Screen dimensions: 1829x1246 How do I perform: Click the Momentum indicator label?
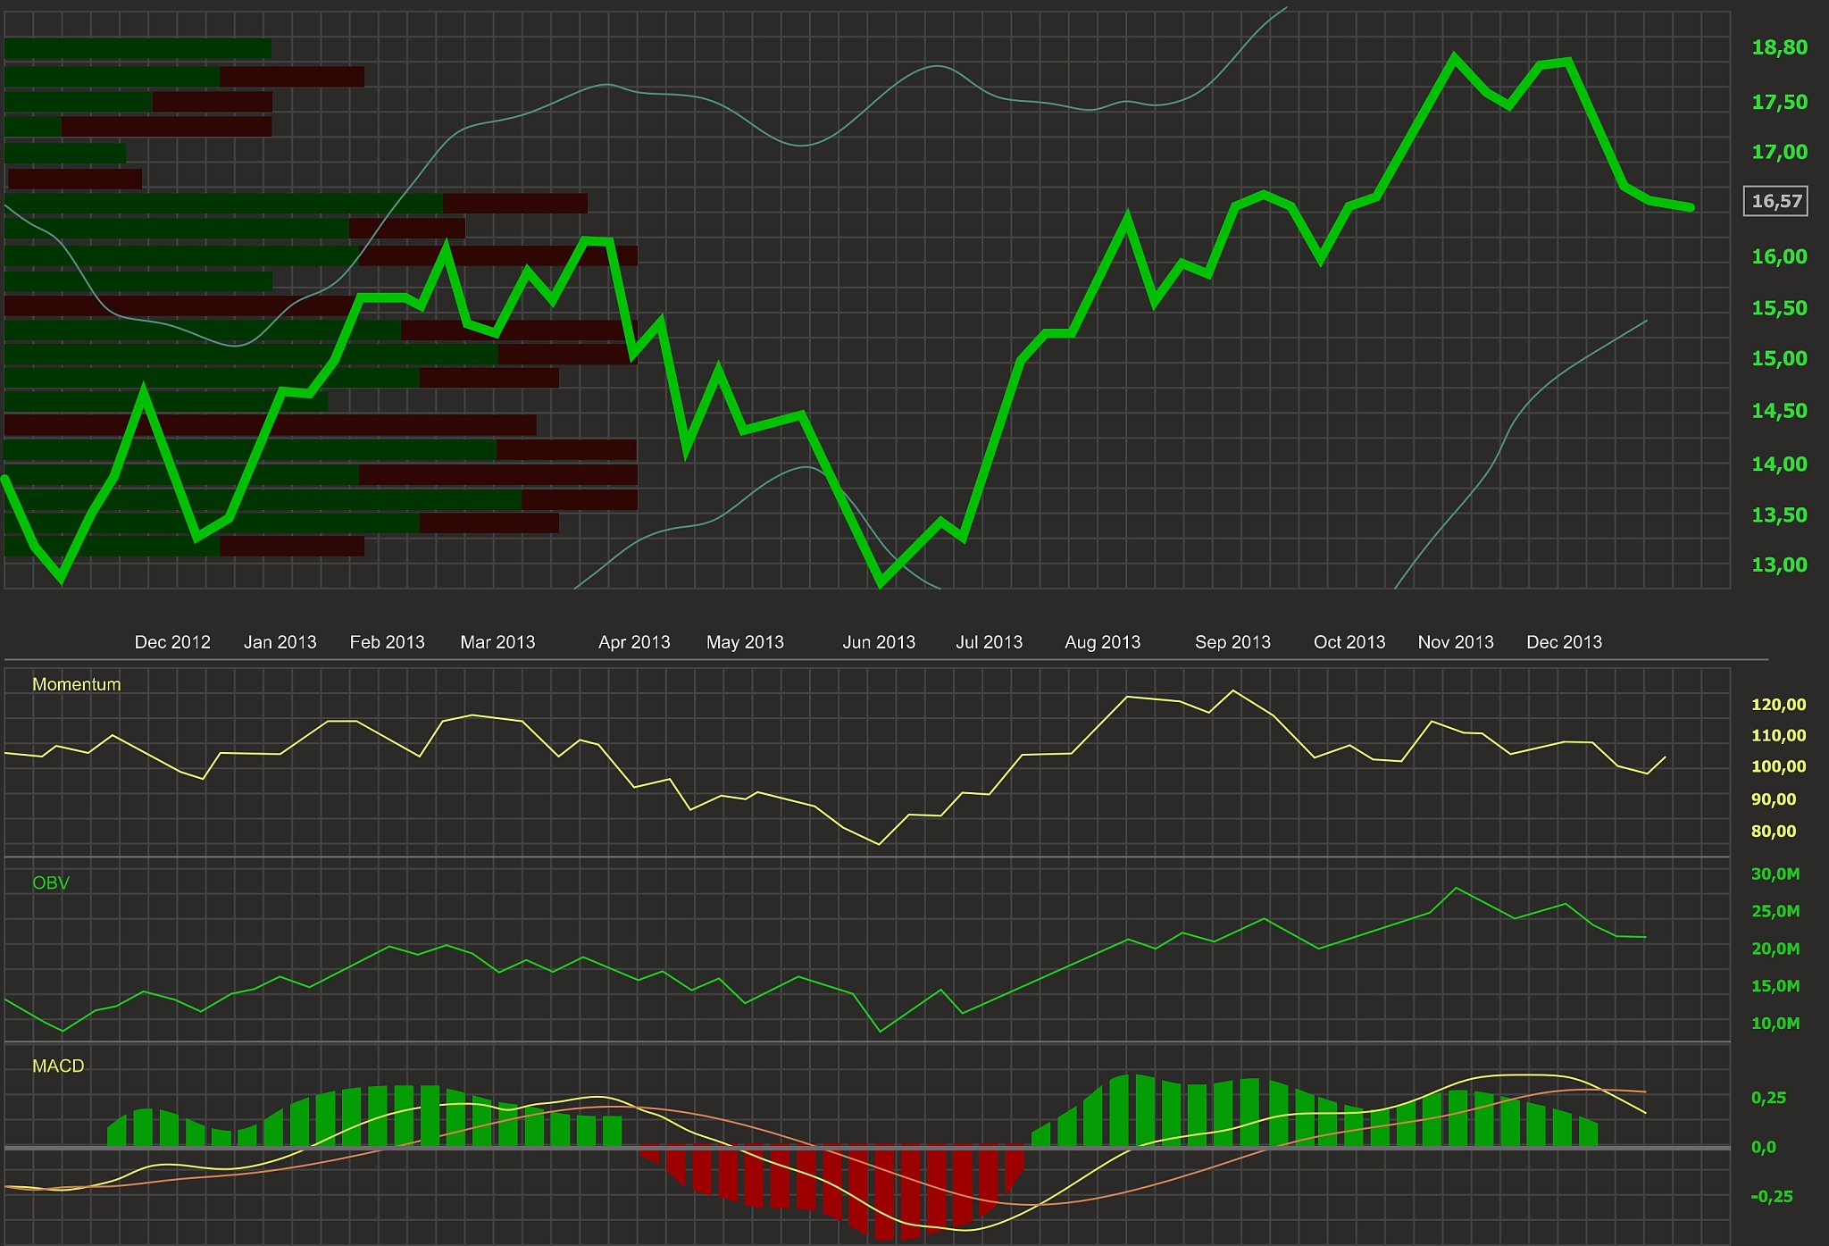76,684
